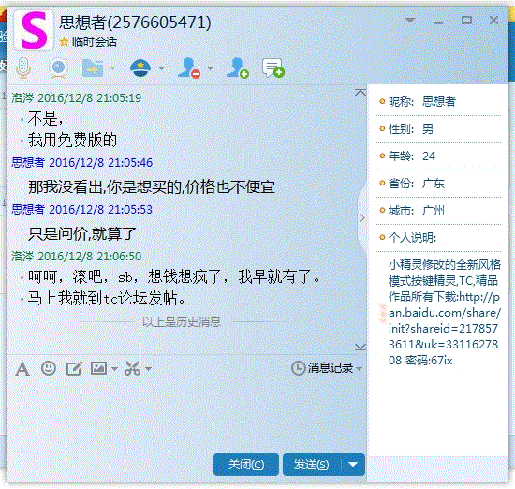The width and height of the screenshot is (515, 489).
Task: Open the send button options dropdown
Action: pyautogui.click(x=353, y=465)
